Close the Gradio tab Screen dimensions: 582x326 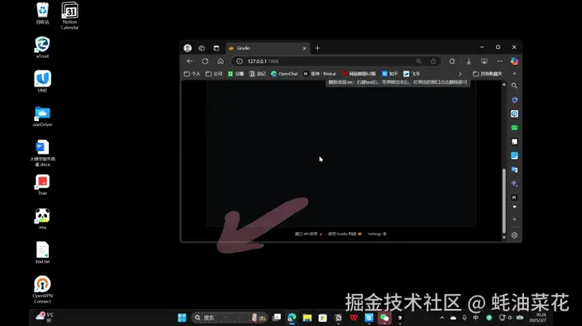tap(304, 48)
